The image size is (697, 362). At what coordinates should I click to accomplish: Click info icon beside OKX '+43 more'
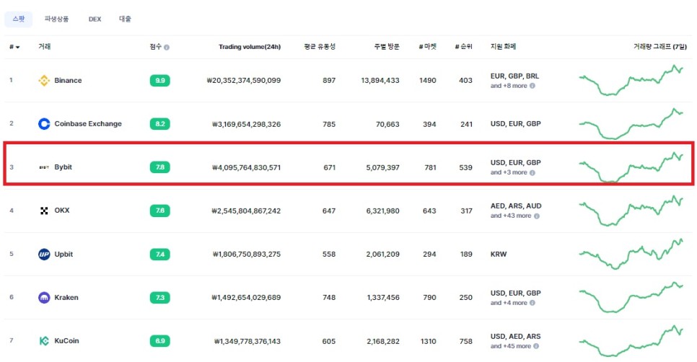point(537,216)
